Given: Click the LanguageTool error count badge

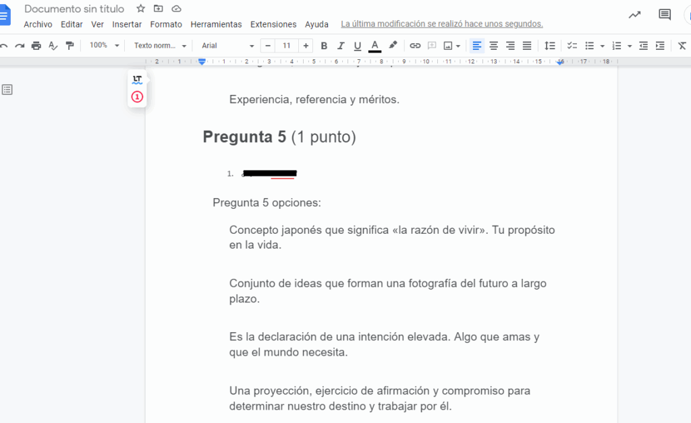Looking at the screenshot, I should [x=137, y=97].
